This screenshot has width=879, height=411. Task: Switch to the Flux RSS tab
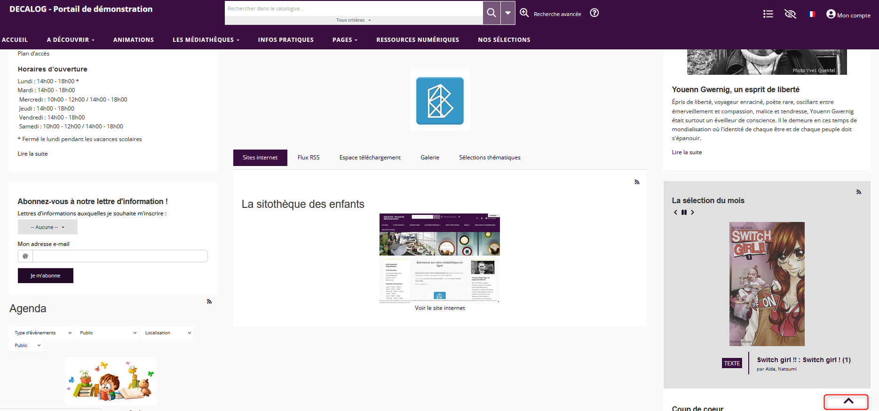click(x=309, y=158)
